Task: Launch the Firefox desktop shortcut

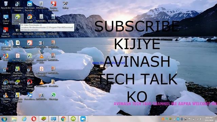Action: [6, 57]
